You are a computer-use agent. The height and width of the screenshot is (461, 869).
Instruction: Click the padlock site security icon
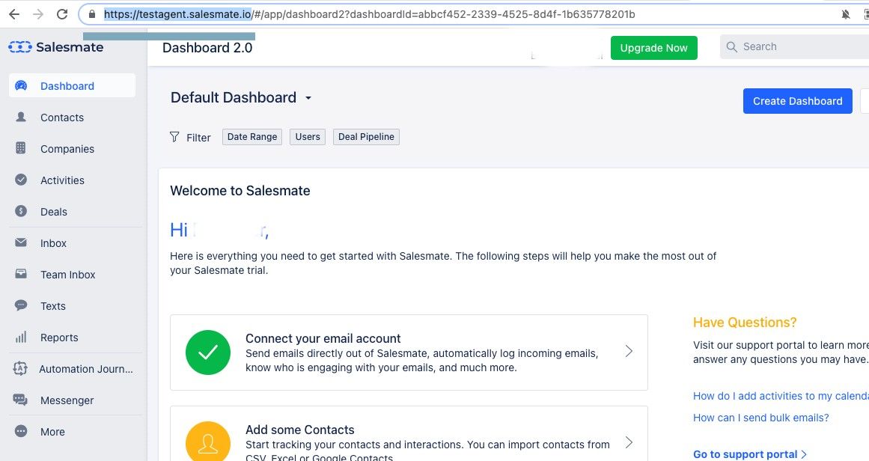tap(92, 14)
